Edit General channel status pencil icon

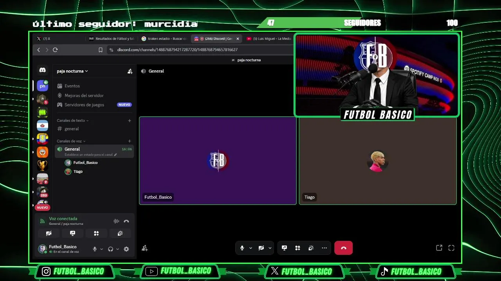click(x=115, y=155)
